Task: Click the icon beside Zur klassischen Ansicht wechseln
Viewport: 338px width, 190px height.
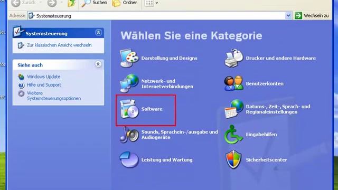Action: click(21, 45)
